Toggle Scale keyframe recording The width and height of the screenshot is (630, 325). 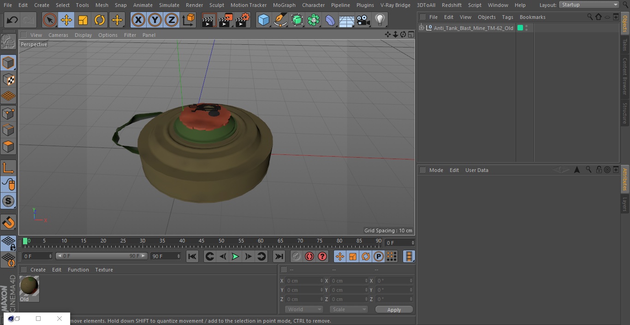click(353, 256)
